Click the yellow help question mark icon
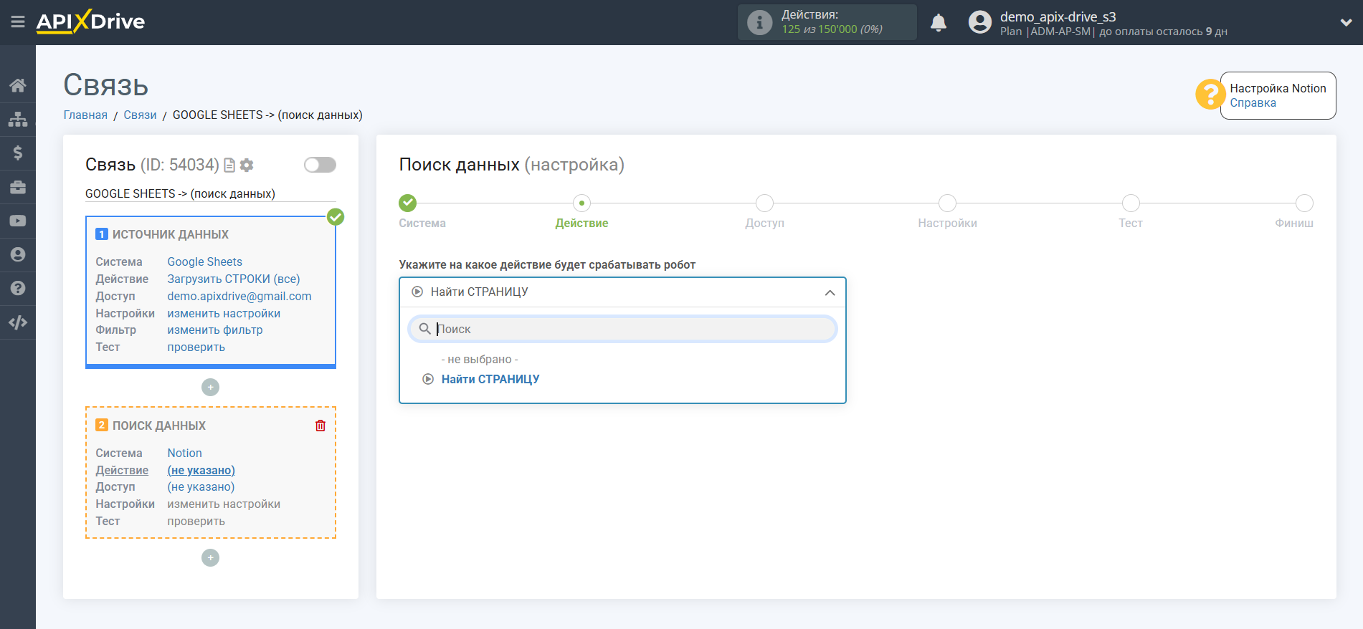Viewport: 1363px width, 629px height. (1210, 95)
